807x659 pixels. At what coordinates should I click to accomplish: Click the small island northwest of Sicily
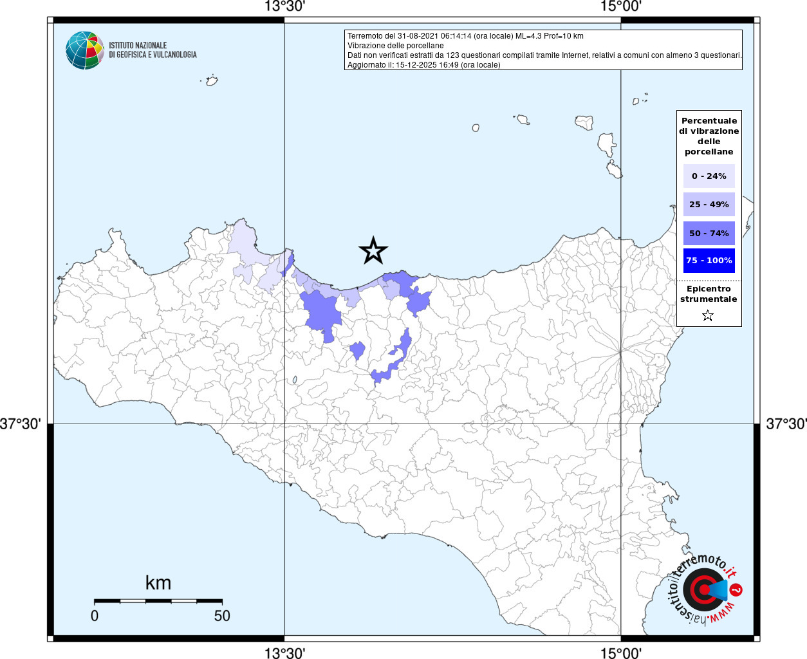[x=210, y=81]
